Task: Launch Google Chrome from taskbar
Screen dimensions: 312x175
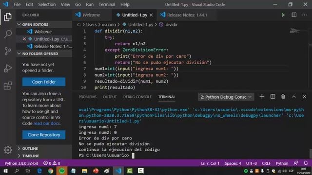Action: coord(51,171)
